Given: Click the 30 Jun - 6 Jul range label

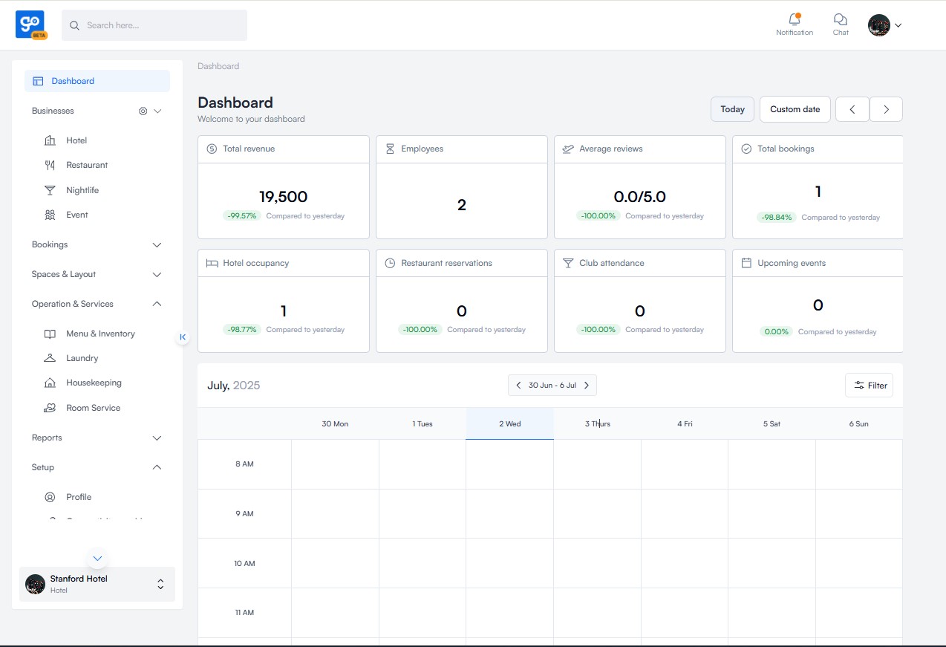Looking at the screenshot, I should click(552, 386).
